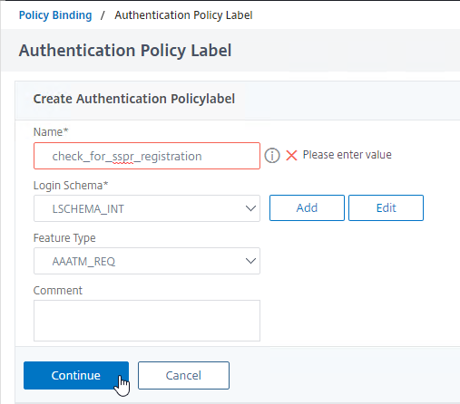The width and height of the screenshot is (460, 404).
Task: Cancel the policy label creation
Action: click(x=183, y=375)
